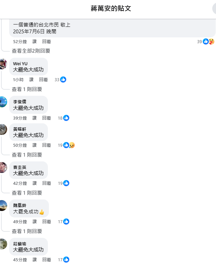
Task: Like Wei YU's comment with 讚
Action: [x=31, y=80]
